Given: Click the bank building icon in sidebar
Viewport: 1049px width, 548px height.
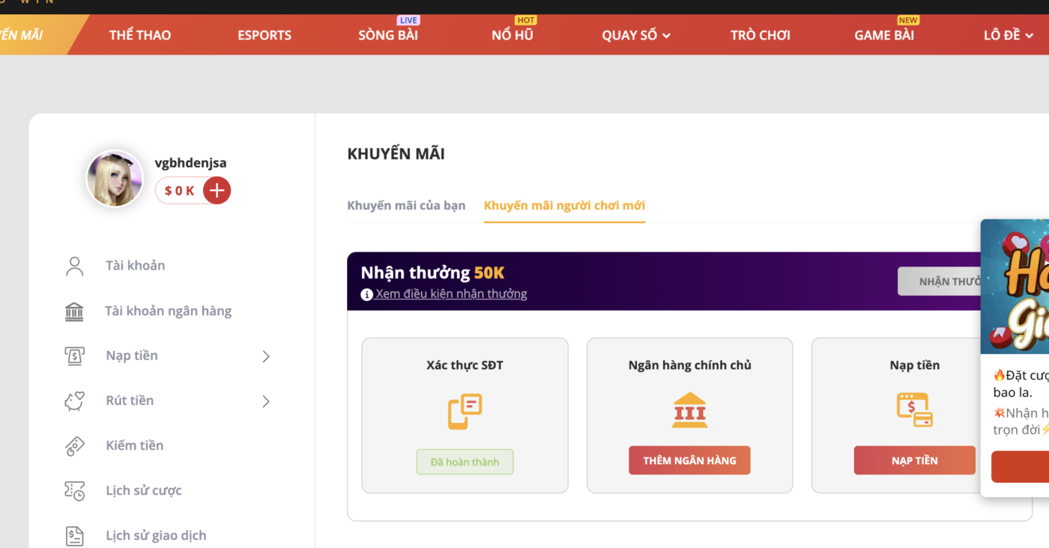Looking at the screenshot, I should point(74,311).
